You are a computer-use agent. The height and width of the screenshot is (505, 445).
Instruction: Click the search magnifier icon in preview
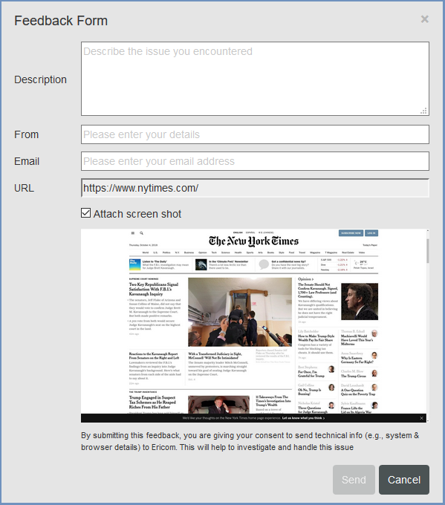coord(141,233)
